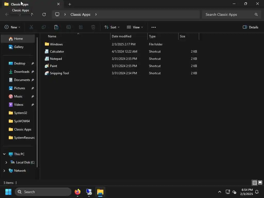Viewport: 264px width, 198px height.
Task: Click chevron after Classic Apps in address bar
Action: [96, 14]
